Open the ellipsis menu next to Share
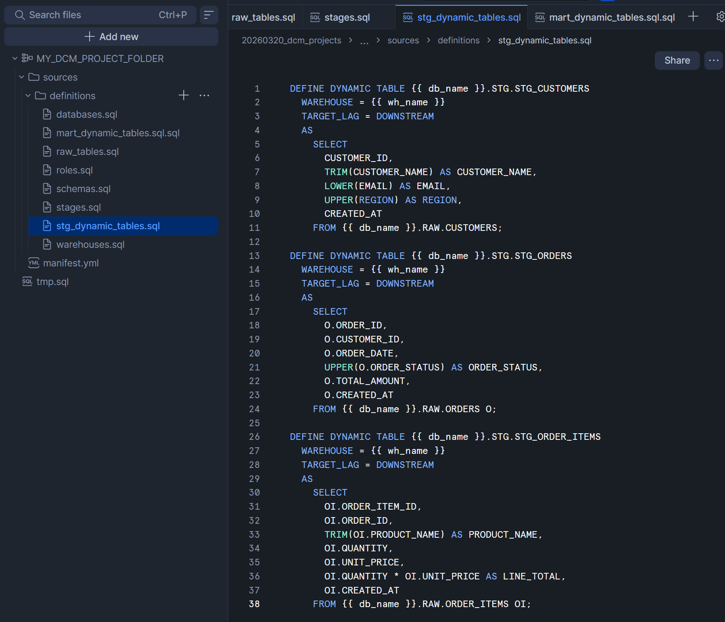Viewport: 725px width, 622px height. pyautogui.click(x=713, y=60)
